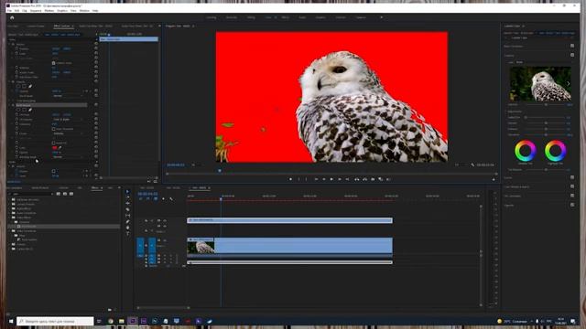
Task: Select the Selection tool in tools panel
Action: pos(128,192)
